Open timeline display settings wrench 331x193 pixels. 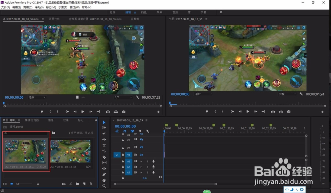pos(148,131)
